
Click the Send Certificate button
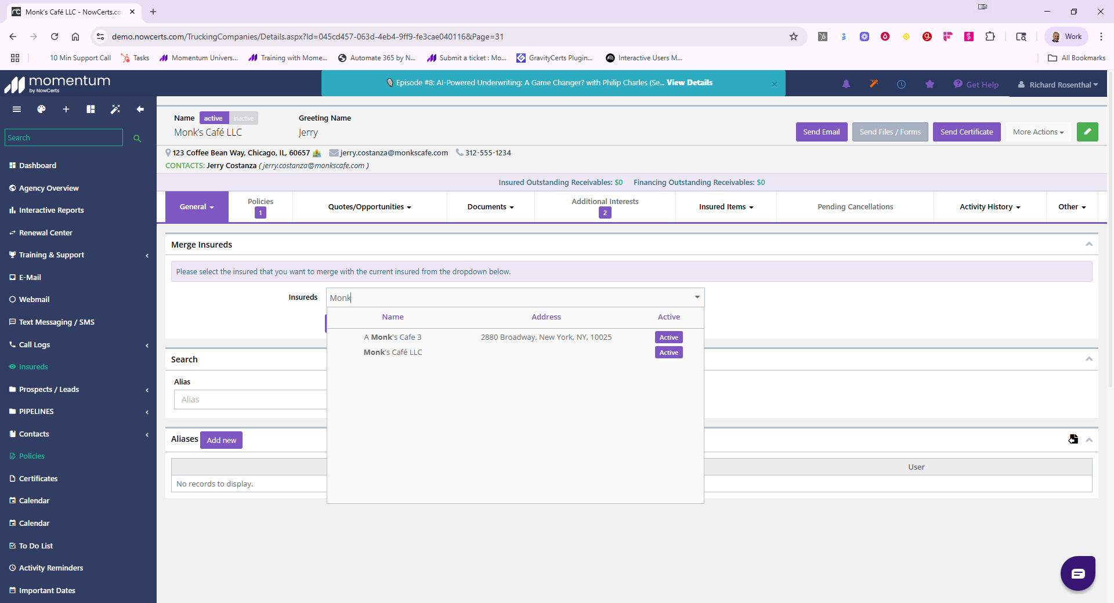pos(967,132)
